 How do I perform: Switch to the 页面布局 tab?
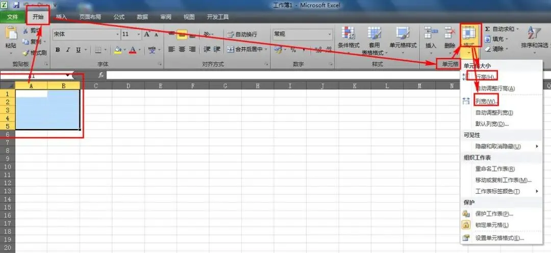coord(90,17)
